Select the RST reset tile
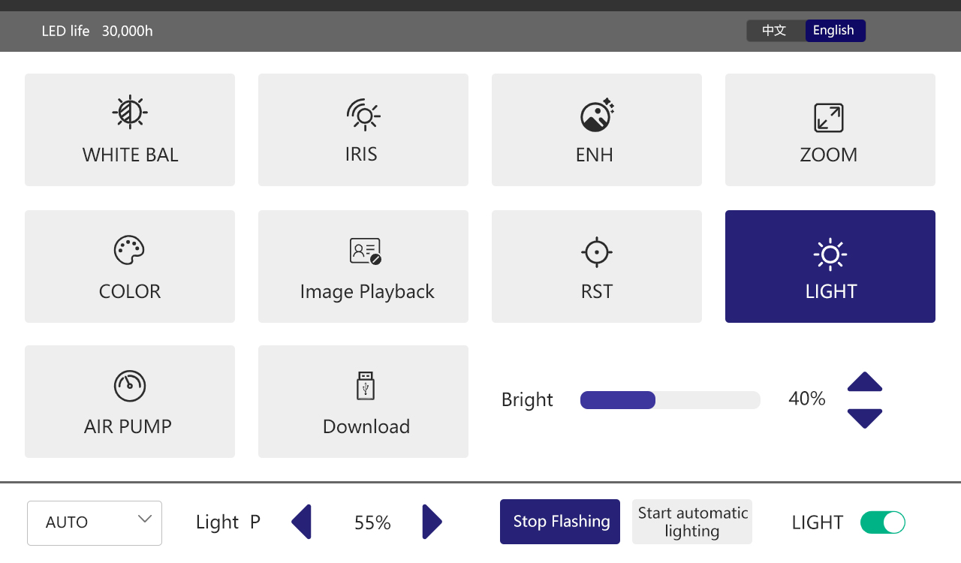The height and width of the screenshot is (563, 961). tap(597, 266)
